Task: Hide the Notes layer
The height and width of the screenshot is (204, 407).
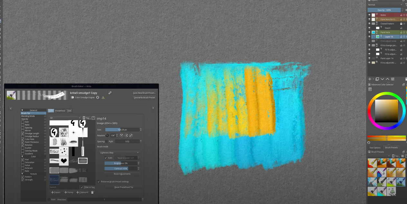Action: tap(369, 15)
